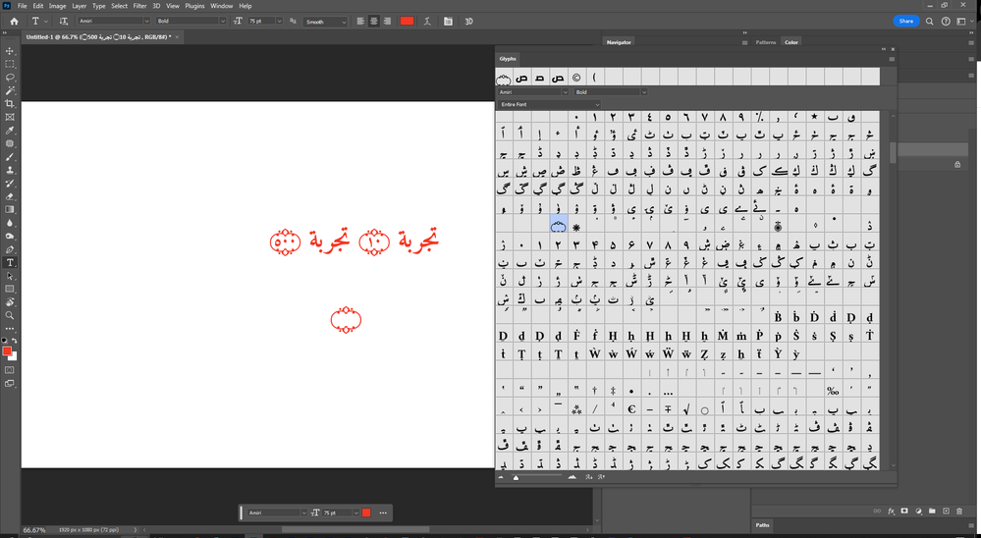Center align the text
The width and height of the screenshot is (981, 538).
coord(373,22)
